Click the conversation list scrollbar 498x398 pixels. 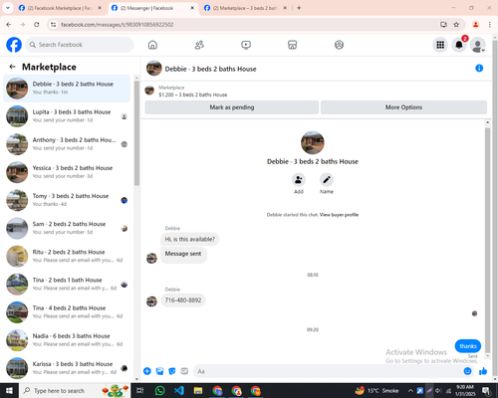[x=136, y=132]
